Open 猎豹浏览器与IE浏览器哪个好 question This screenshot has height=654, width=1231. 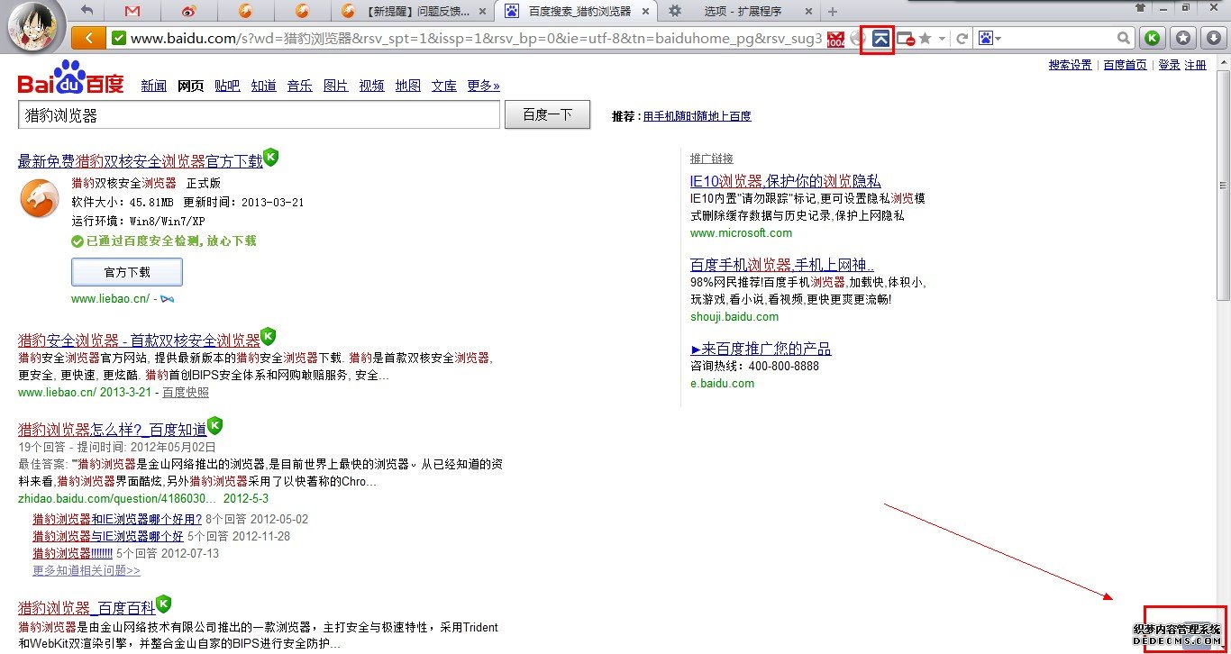click(108, 537)
